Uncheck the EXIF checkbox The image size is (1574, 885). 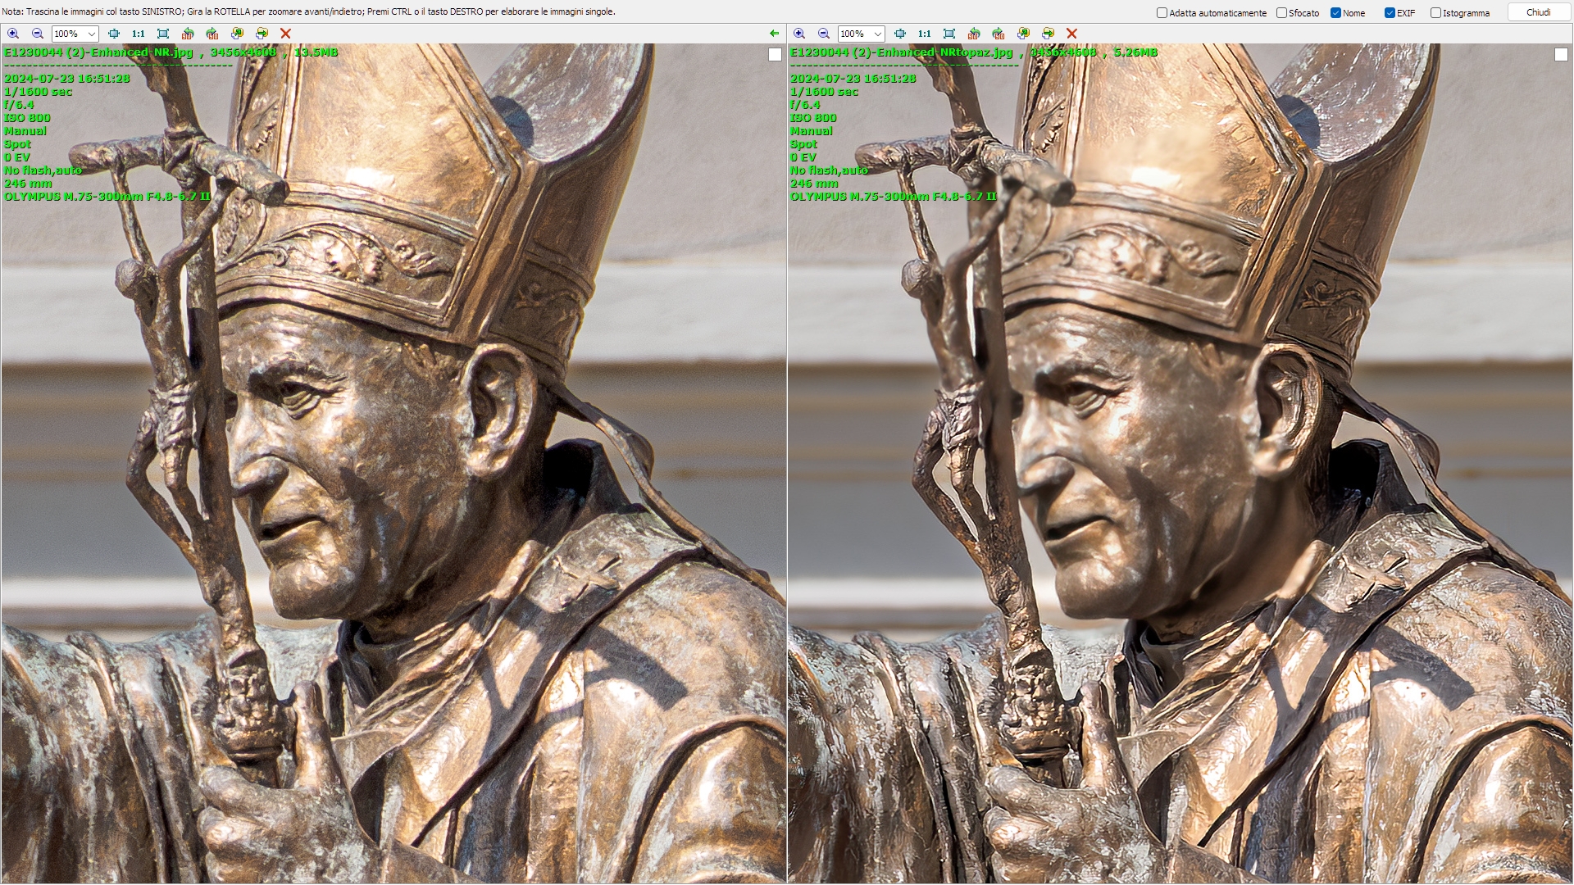point(1390,13)
